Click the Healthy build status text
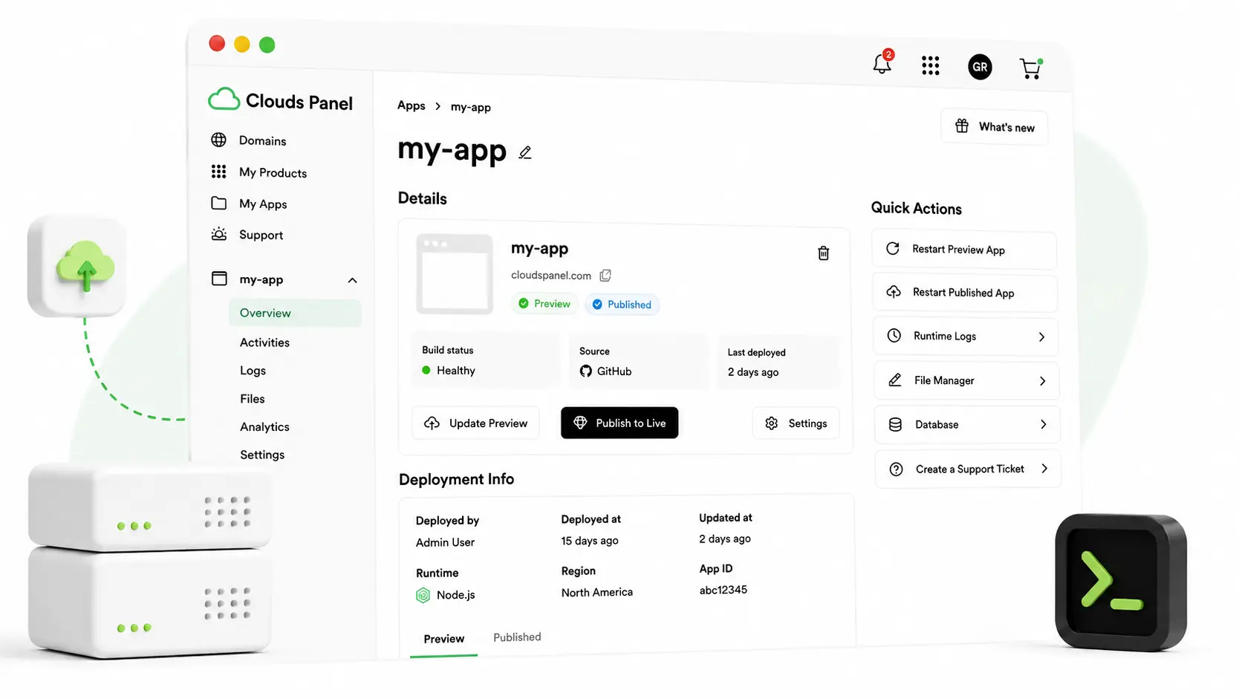Viewport: 1242px width, 699px height. 455,370
